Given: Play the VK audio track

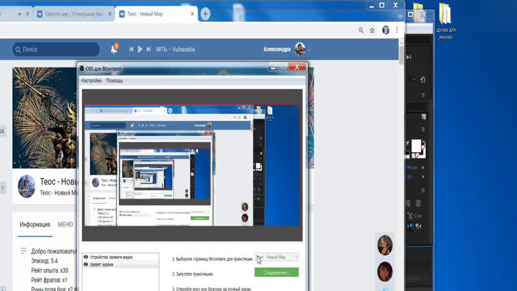Looking at the screenshot, I should 140,49.
